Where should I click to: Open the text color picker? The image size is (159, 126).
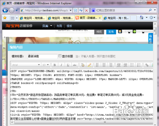coord(83,65)
